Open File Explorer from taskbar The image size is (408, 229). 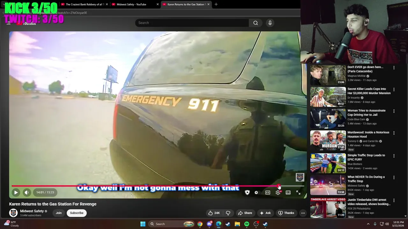click(237, 224)
